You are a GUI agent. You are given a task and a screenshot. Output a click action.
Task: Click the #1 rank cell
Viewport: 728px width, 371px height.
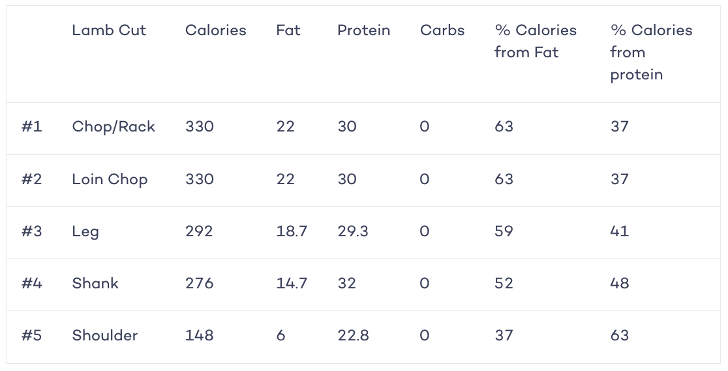click(x=31, y=126)
